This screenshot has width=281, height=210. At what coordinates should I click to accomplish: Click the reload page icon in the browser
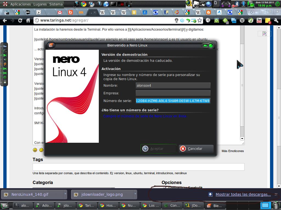(x=20, y=21)
